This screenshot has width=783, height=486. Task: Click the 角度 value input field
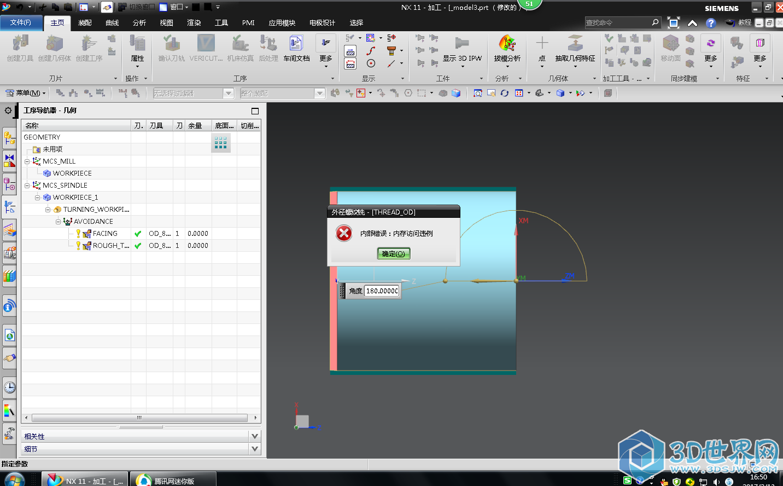382,291
